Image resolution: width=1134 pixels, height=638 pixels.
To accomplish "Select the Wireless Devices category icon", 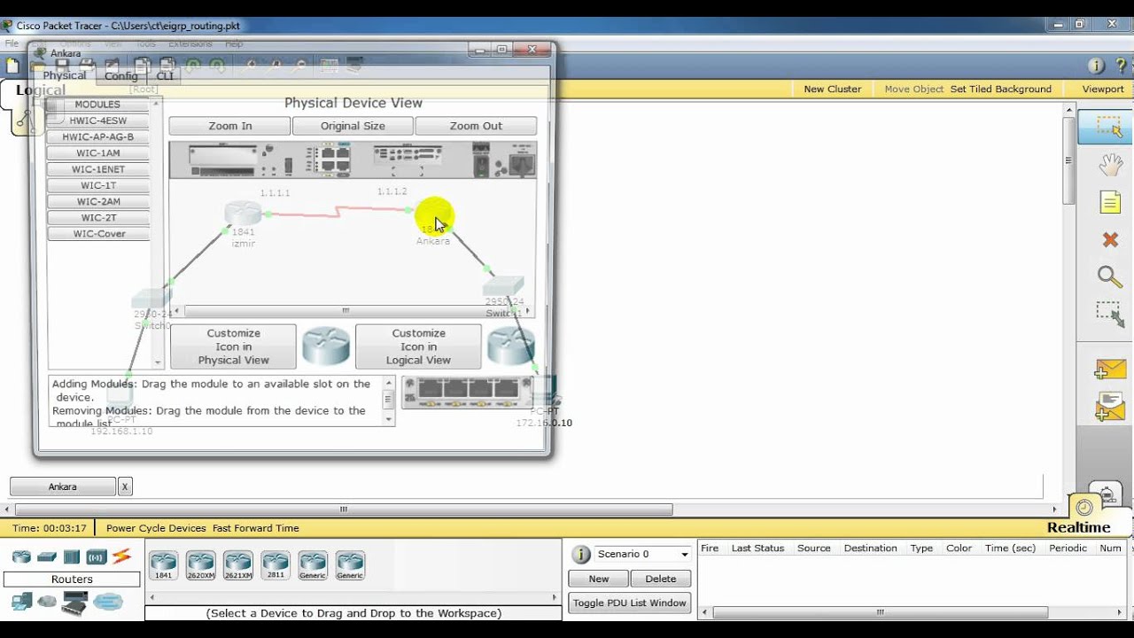I will (x=97, y=556).
